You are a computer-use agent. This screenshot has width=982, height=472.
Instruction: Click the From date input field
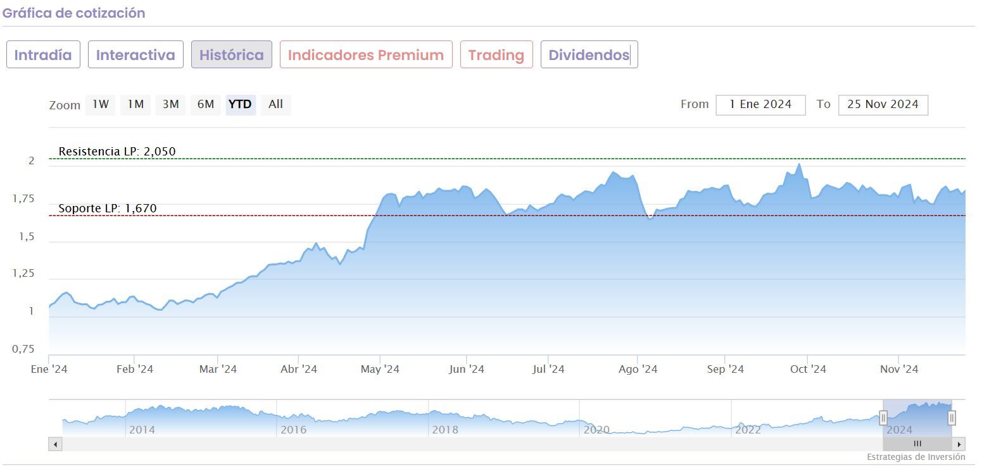pos(760,105)
